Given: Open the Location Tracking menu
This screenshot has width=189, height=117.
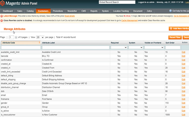Looking at the screenshot, I should (121, 11).
